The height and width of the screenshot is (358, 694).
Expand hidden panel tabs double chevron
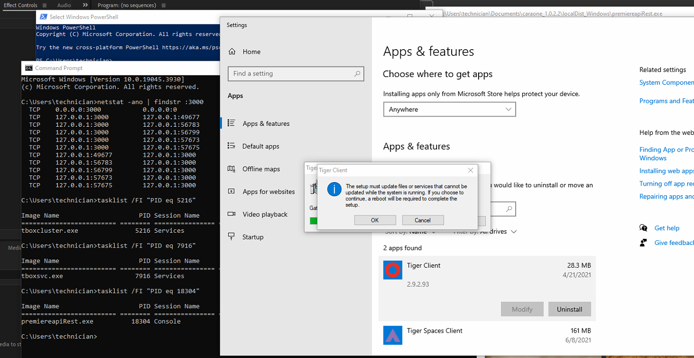[x=85, y=5]
